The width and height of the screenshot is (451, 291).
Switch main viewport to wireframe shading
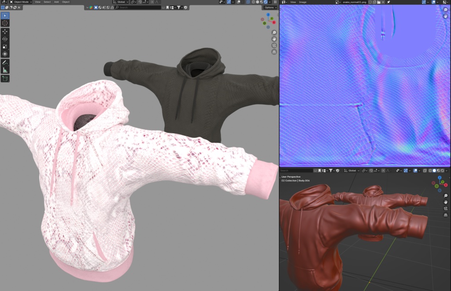coord(253,2)
